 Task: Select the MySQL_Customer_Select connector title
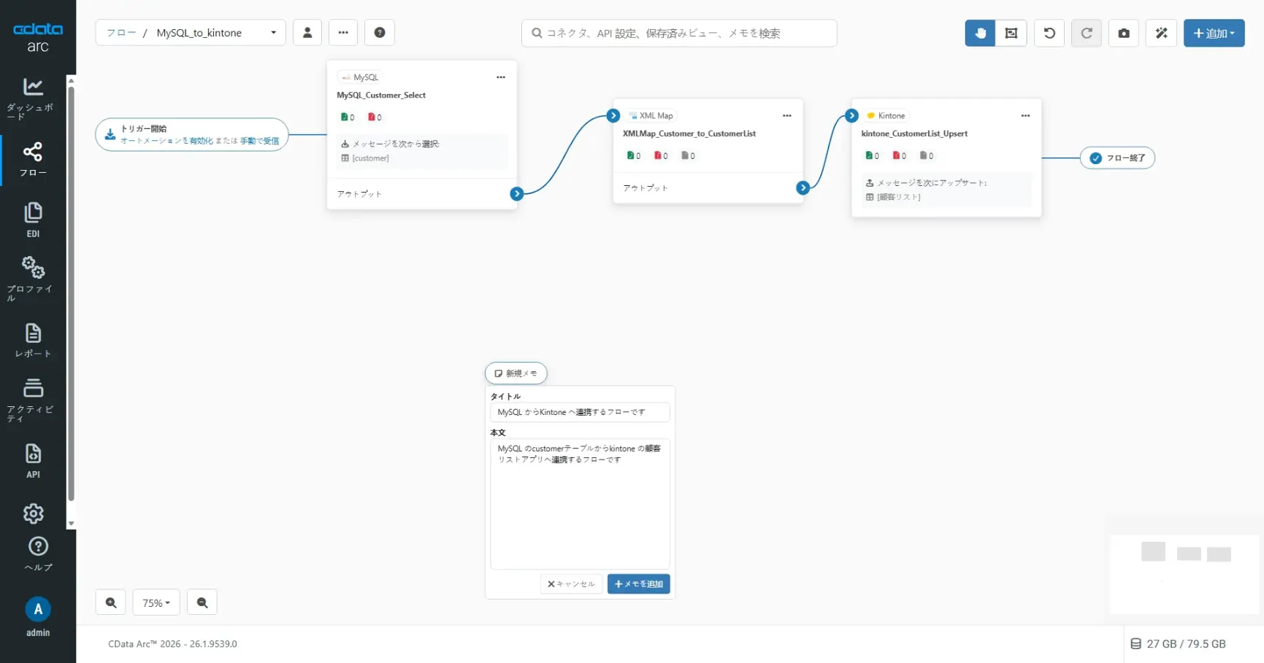tap(381, 96)
